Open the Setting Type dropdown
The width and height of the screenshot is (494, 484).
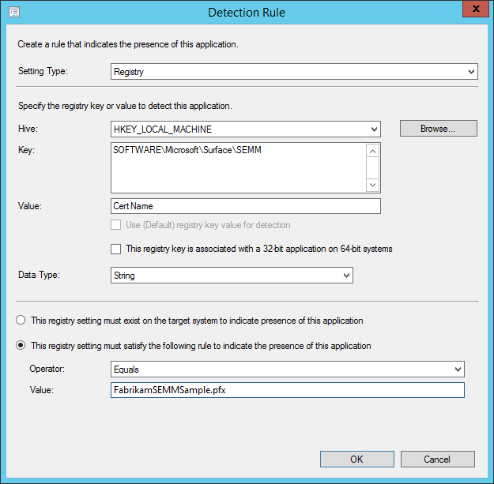pyautogui.click(x=294, y=72)
